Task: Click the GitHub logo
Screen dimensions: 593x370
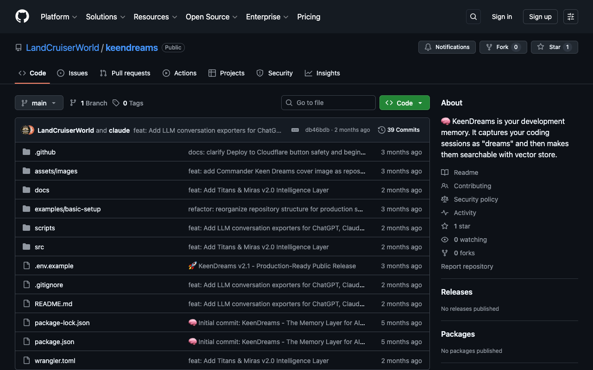Action: click(22, 17)
